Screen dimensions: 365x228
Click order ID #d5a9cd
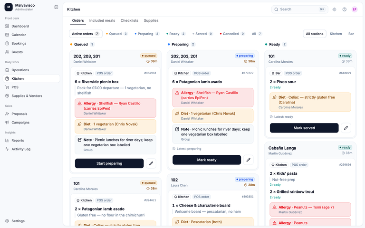(150, 73)
